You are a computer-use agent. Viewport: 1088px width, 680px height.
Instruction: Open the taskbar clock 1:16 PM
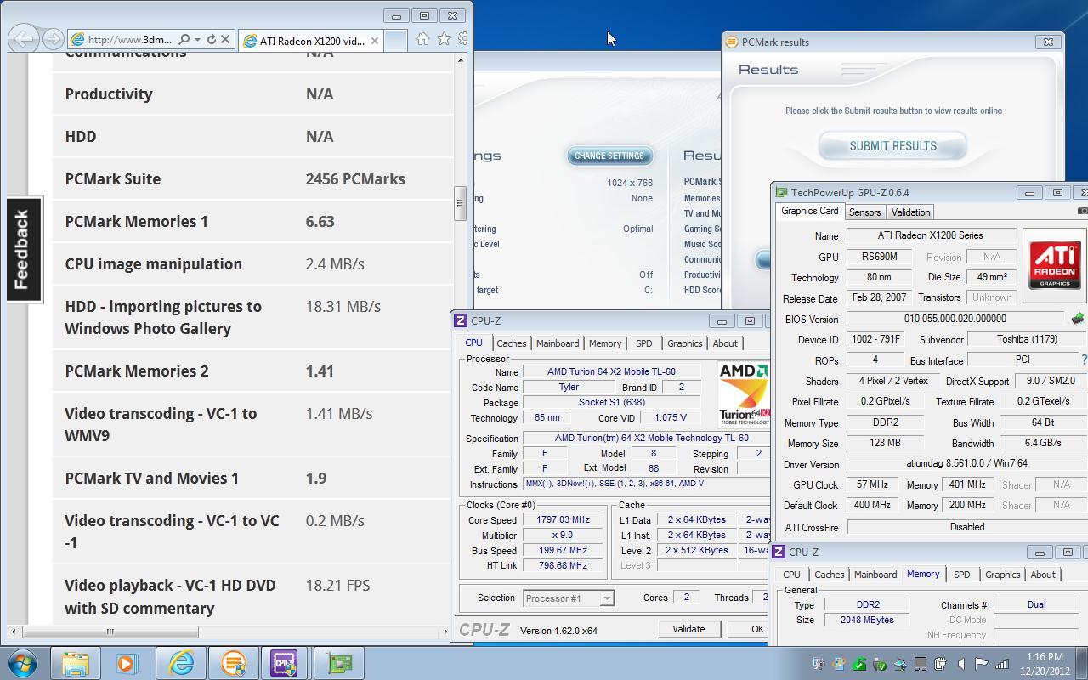click(x=1045, y=664)
